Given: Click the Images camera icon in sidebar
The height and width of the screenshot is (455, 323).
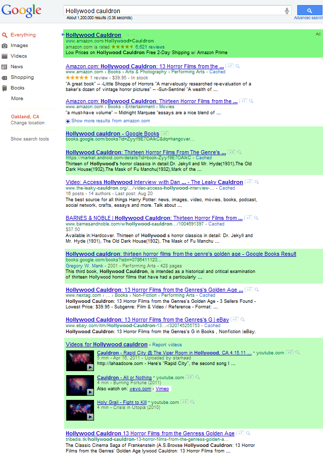Looking at the screenshot, I should click(x=5, y=45).
